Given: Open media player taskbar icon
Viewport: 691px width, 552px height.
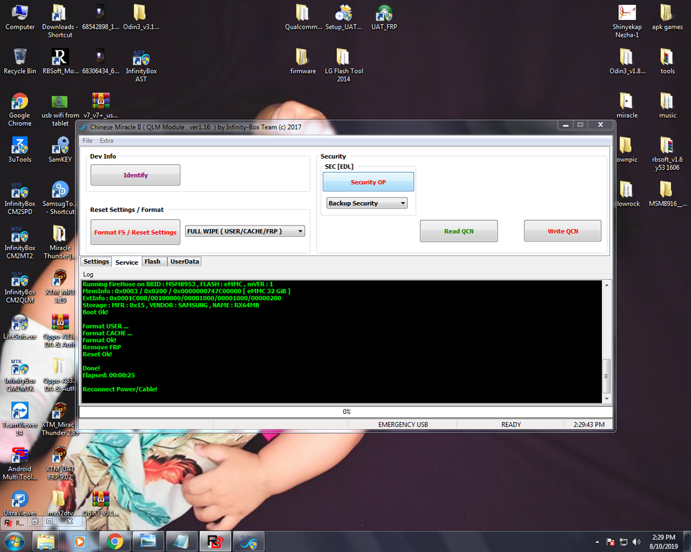Looking at the screenshot, I should point(80,542).
